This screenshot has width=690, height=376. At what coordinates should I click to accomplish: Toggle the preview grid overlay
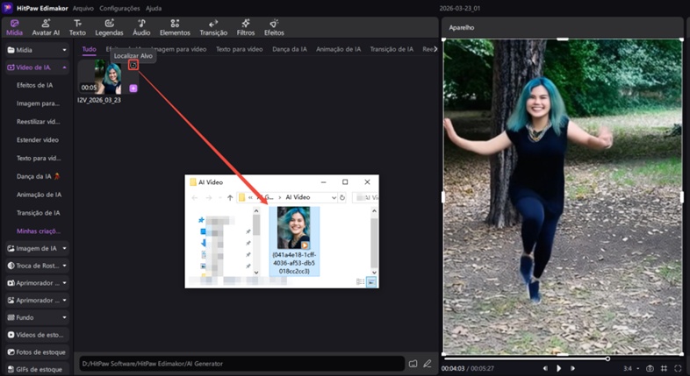(665, 368)
